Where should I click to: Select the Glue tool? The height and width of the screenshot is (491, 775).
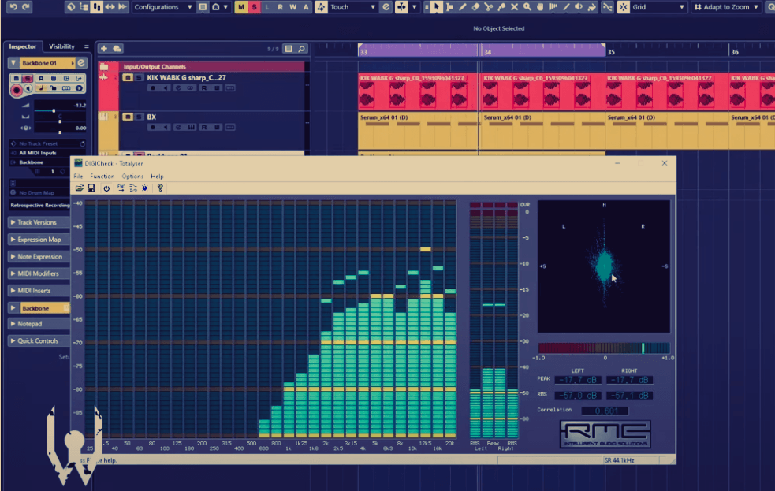[501, 7]
